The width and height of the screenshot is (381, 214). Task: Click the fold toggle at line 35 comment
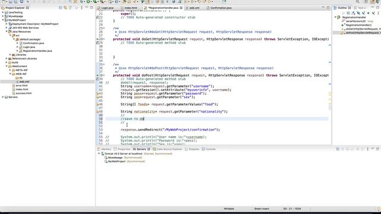tap(104, 65)
